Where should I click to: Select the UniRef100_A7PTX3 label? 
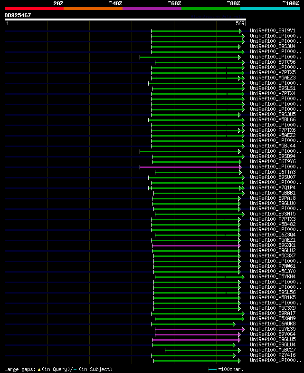273,219
